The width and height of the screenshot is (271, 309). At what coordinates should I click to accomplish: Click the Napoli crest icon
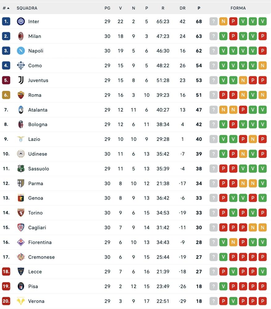click(21, 51)
